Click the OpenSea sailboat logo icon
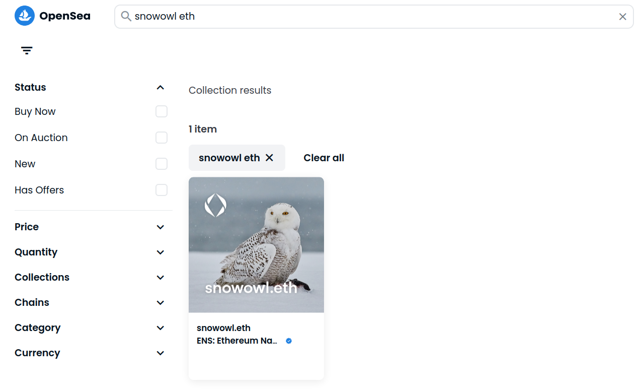This screenshot has height=390, width=643. coord(25,16)
